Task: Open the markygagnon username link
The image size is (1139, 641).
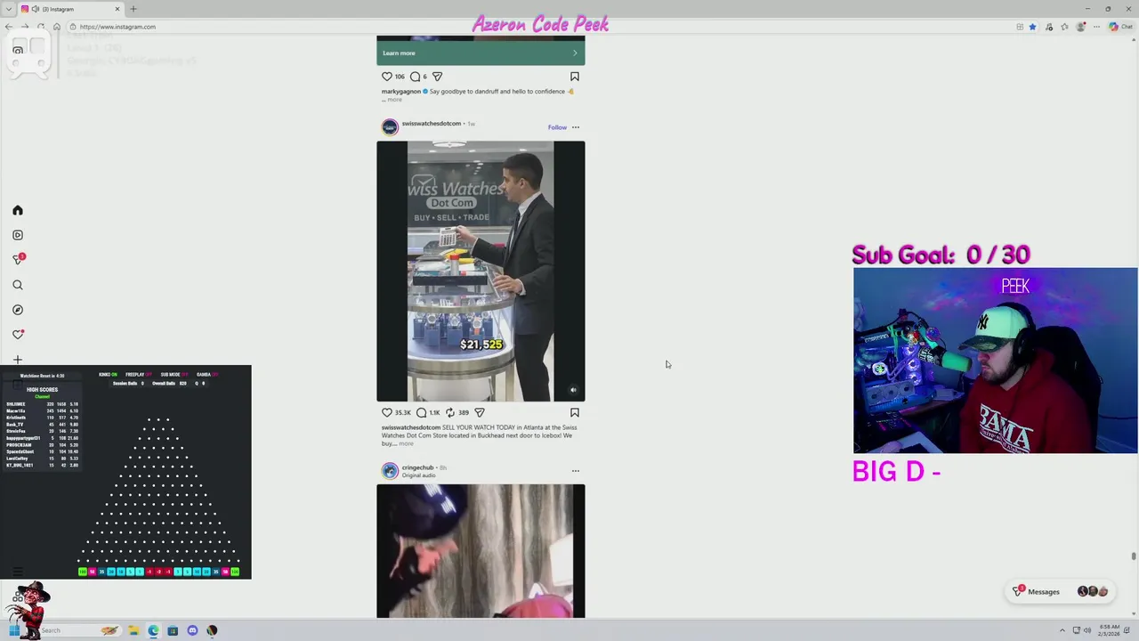Action: tap(400, 91)
